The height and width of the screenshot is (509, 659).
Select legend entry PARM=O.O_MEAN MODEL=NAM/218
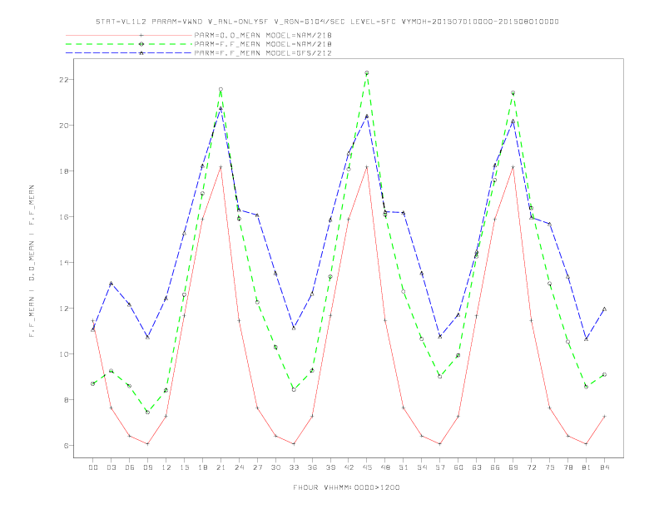(x=263, y=35)
